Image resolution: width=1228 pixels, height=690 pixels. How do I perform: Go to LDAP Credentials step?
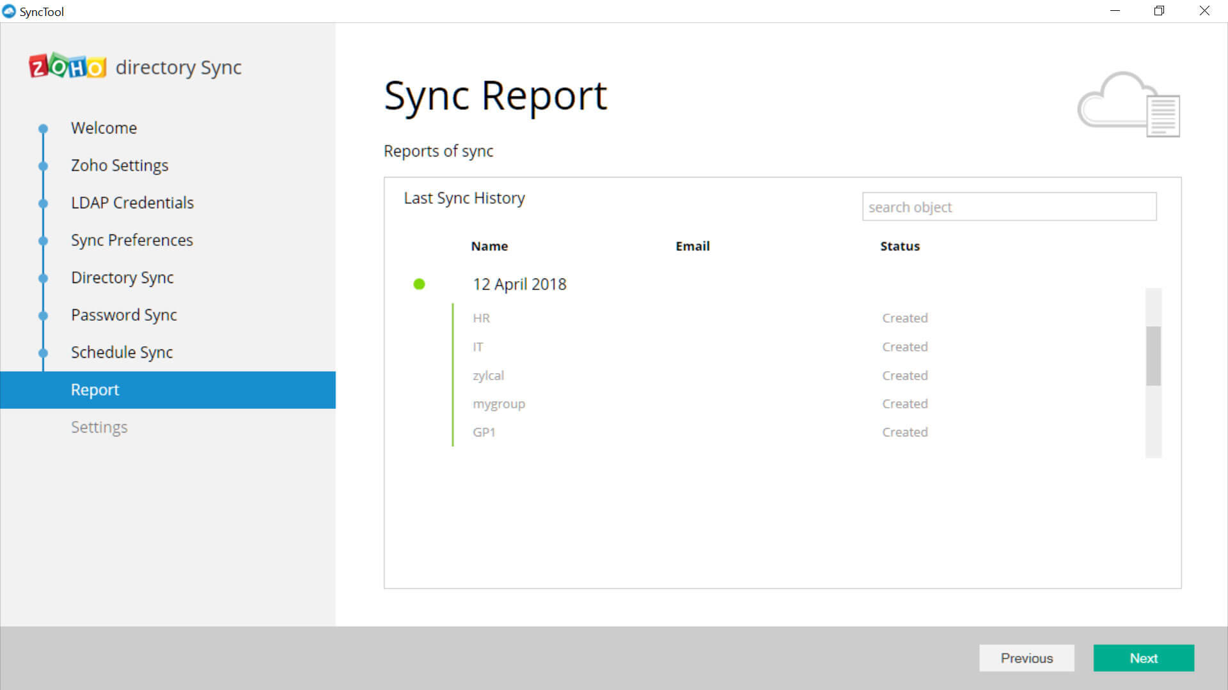[132, 203]
